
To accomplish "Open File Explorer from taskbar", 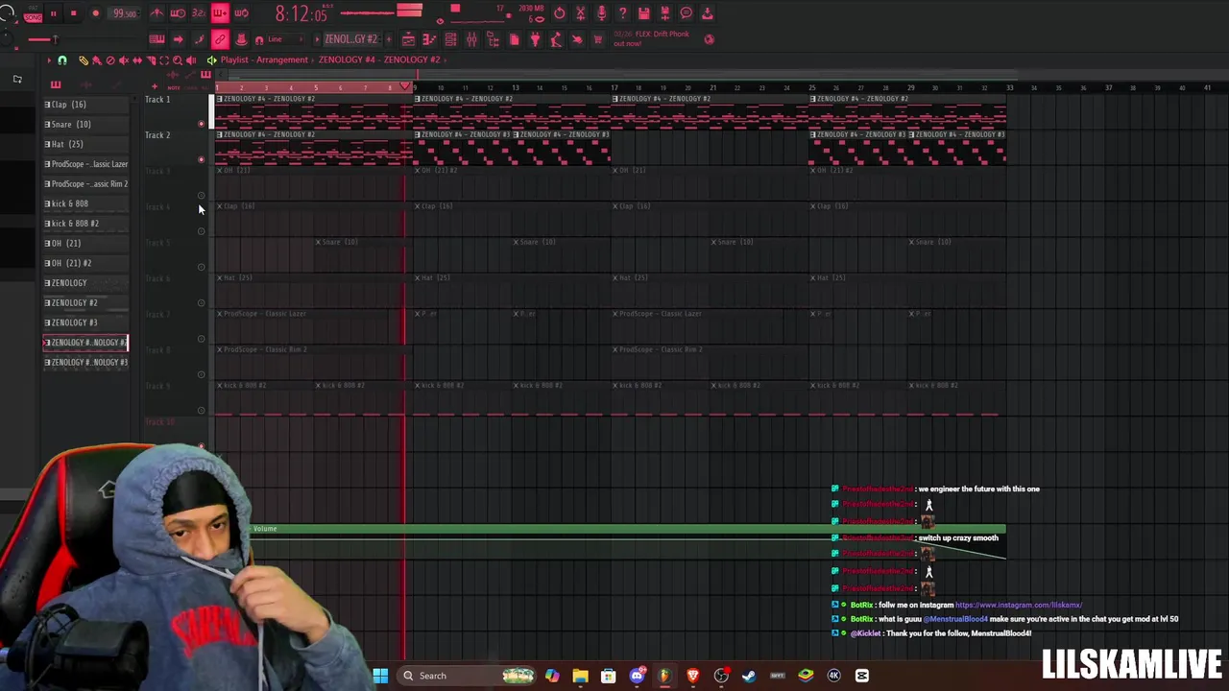I will tap(580, 676).
